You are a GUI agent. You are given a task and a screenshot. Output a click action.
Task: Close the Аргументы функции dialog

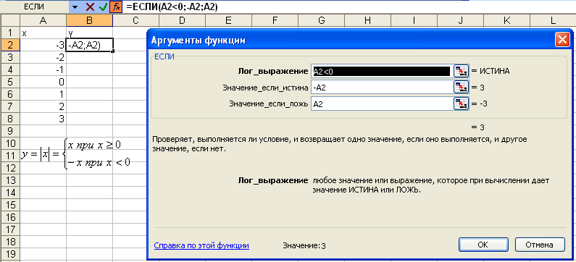click(x=562, y=40)
